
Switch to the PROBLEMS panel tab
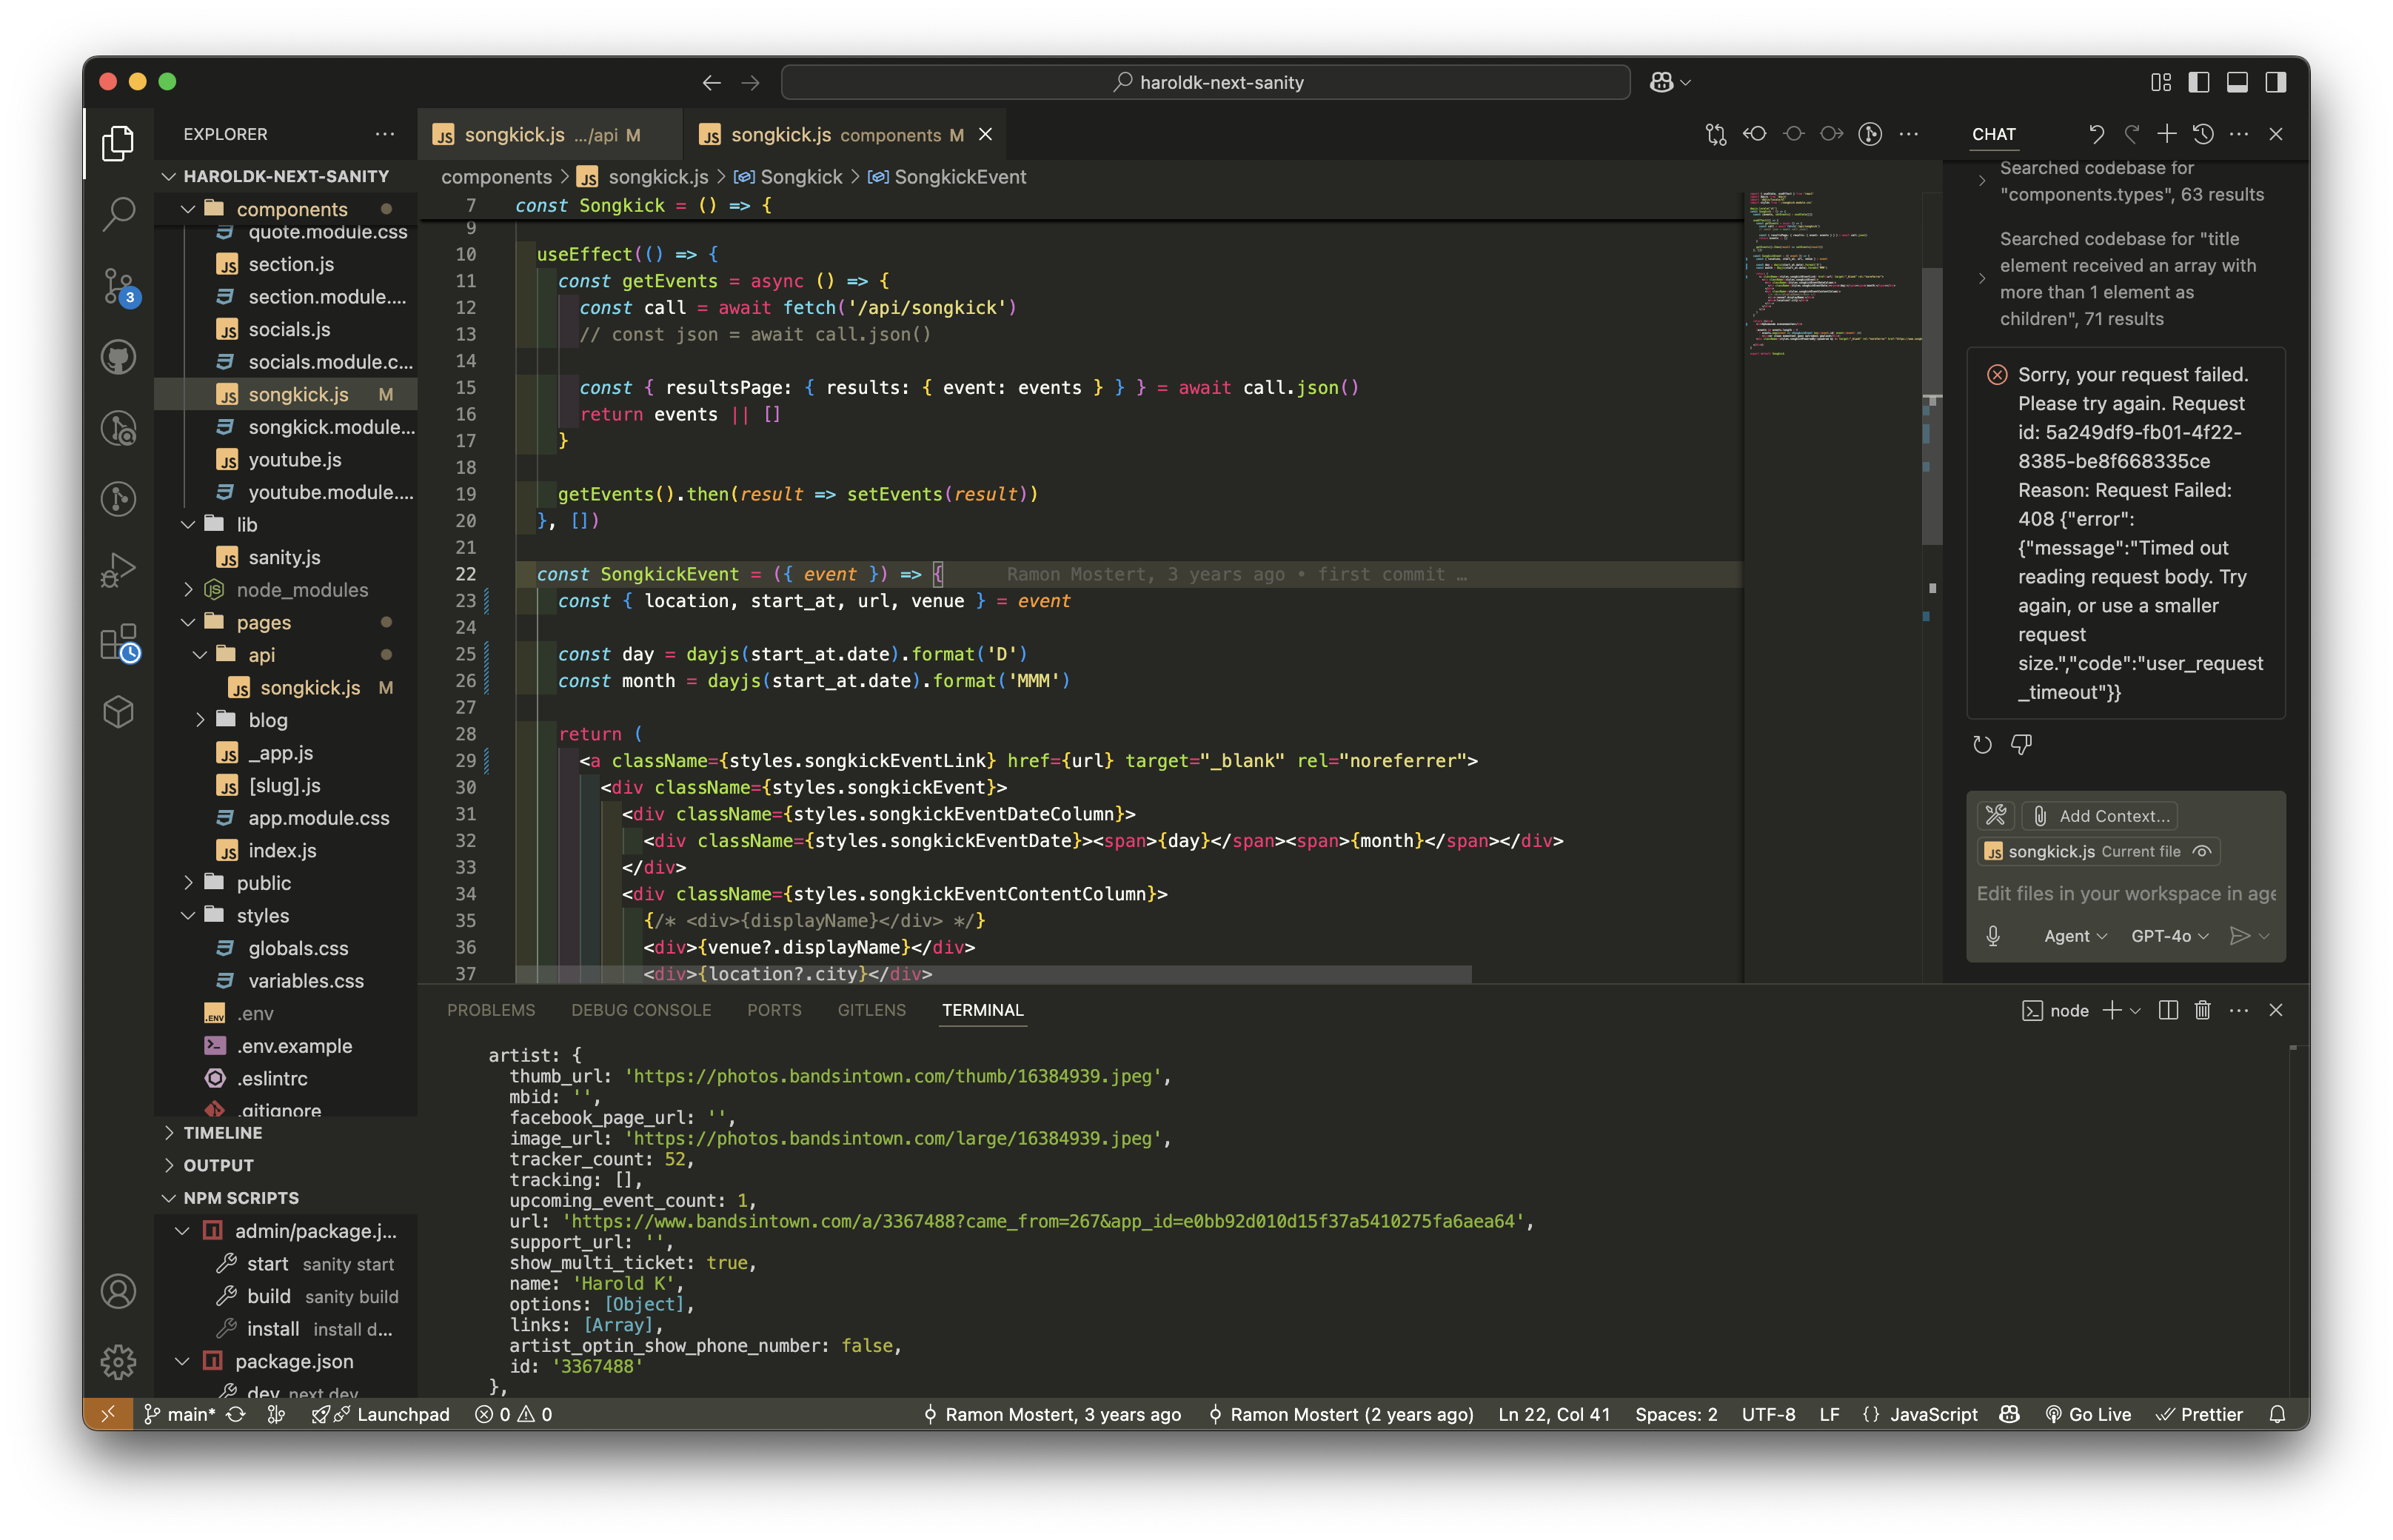tap(491, 1010)
